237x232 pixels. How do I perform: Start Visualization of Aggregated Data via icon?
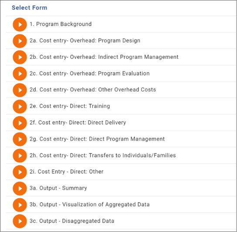click(20, 205)
